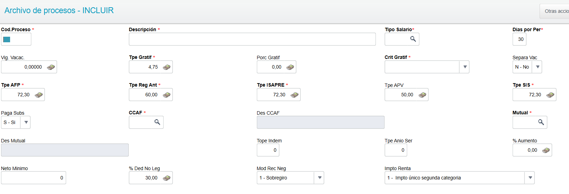Click the Mutual search magnifier icon
This screenshot has width=569, height=194.
[x=541, y=122]
